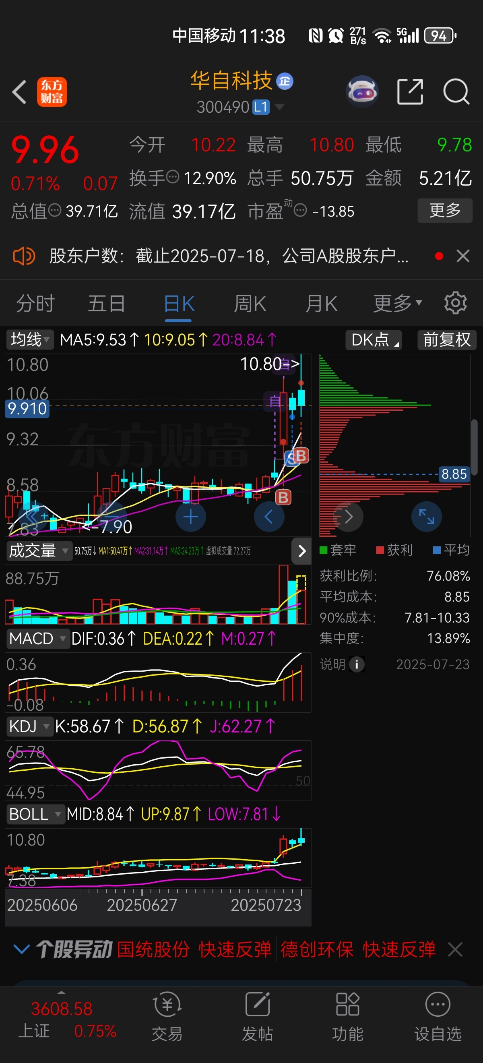
Task: Collapse the 个股异动 ticker chevron
Action: click(x=21, y=949)
